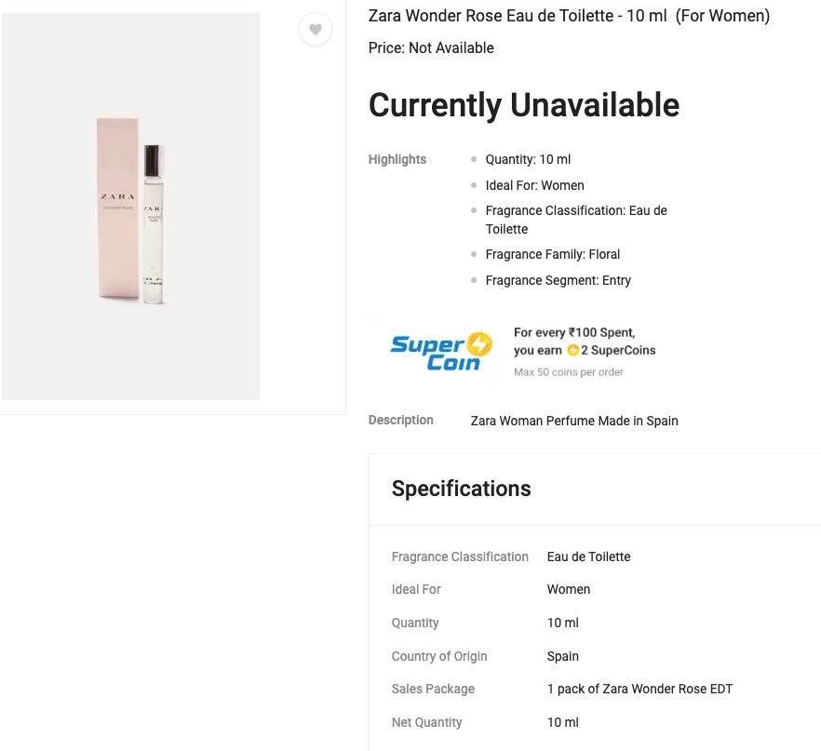The height and width of the screenshot is (751, 821).
Task: Click the gold coin icon beside 2 SuperCoins
Action: point(573,351)
